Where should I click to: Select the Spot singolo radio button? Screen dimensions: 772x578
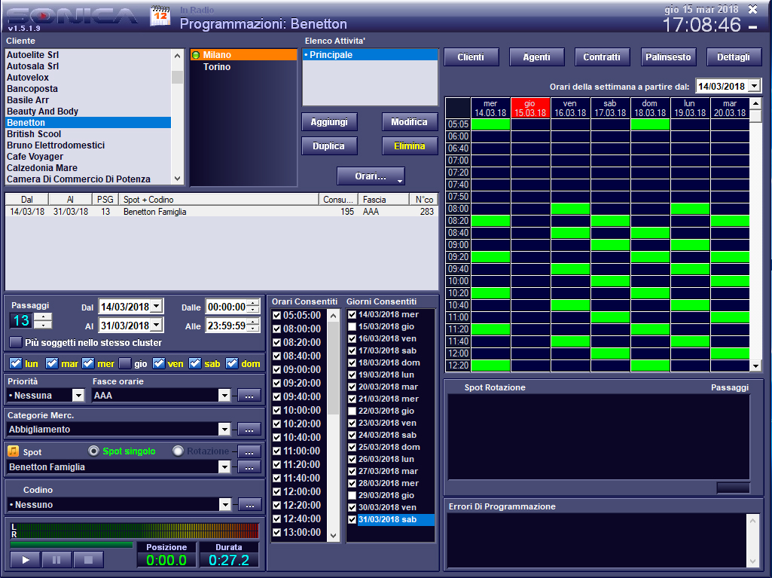pyautogui.click(x=93, y=451)
